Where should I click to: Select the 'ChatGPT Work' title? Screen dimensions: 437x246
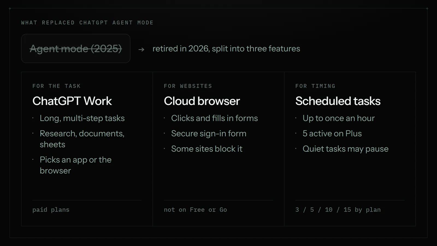[x=72, y=101]
